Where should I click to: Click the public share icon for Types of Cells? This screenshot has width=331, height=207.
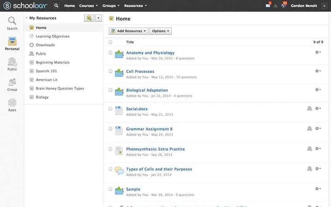(x=309, y=168)
